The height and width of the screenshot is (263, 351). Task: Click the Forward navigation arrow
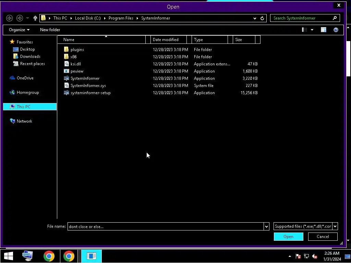pos(20,18)
